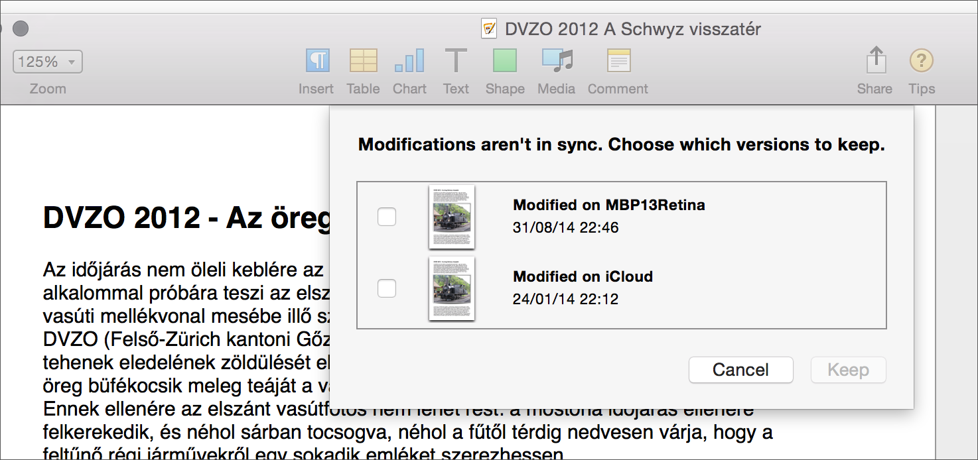Select the iCloud version thumbnail

click(452, 288)
